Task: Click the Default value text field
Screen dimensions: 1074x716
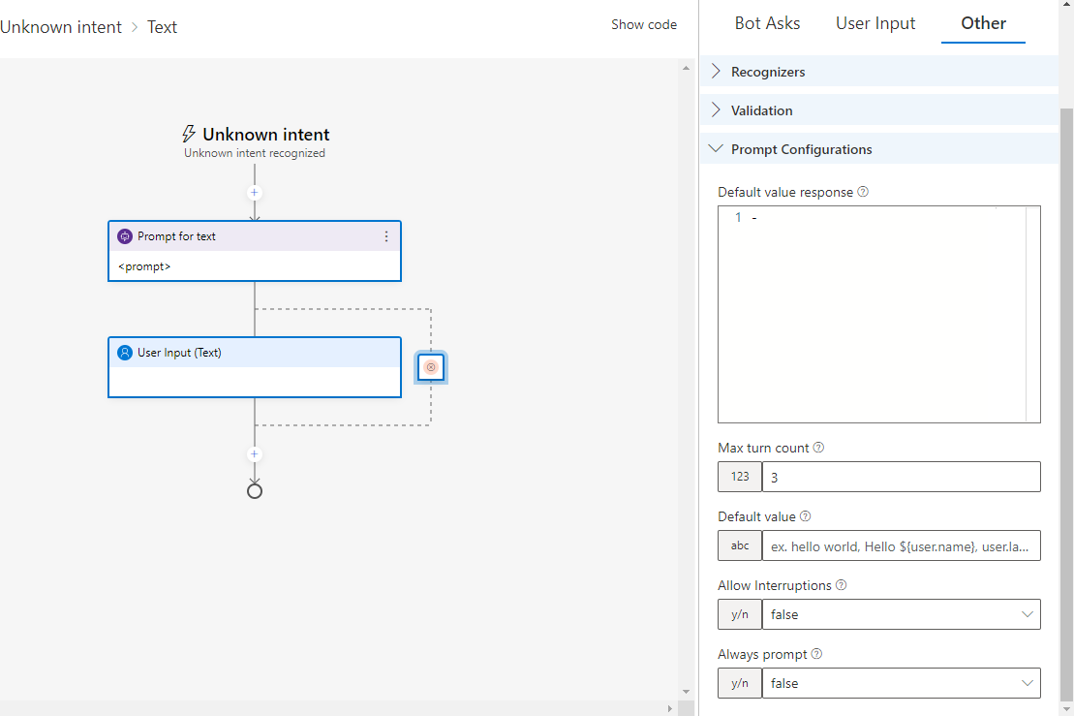Action: click(x=902, y=545)
